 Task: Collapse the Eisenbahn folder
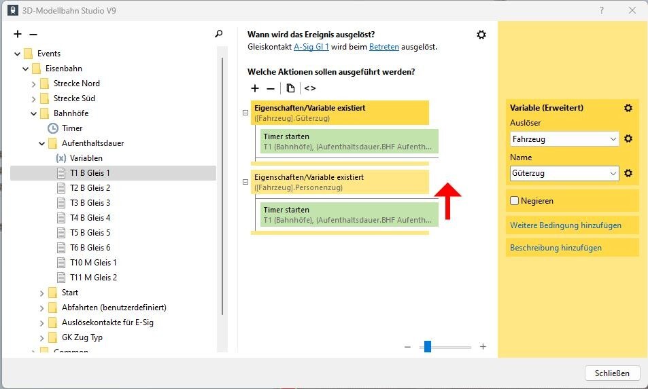(26, 69)
